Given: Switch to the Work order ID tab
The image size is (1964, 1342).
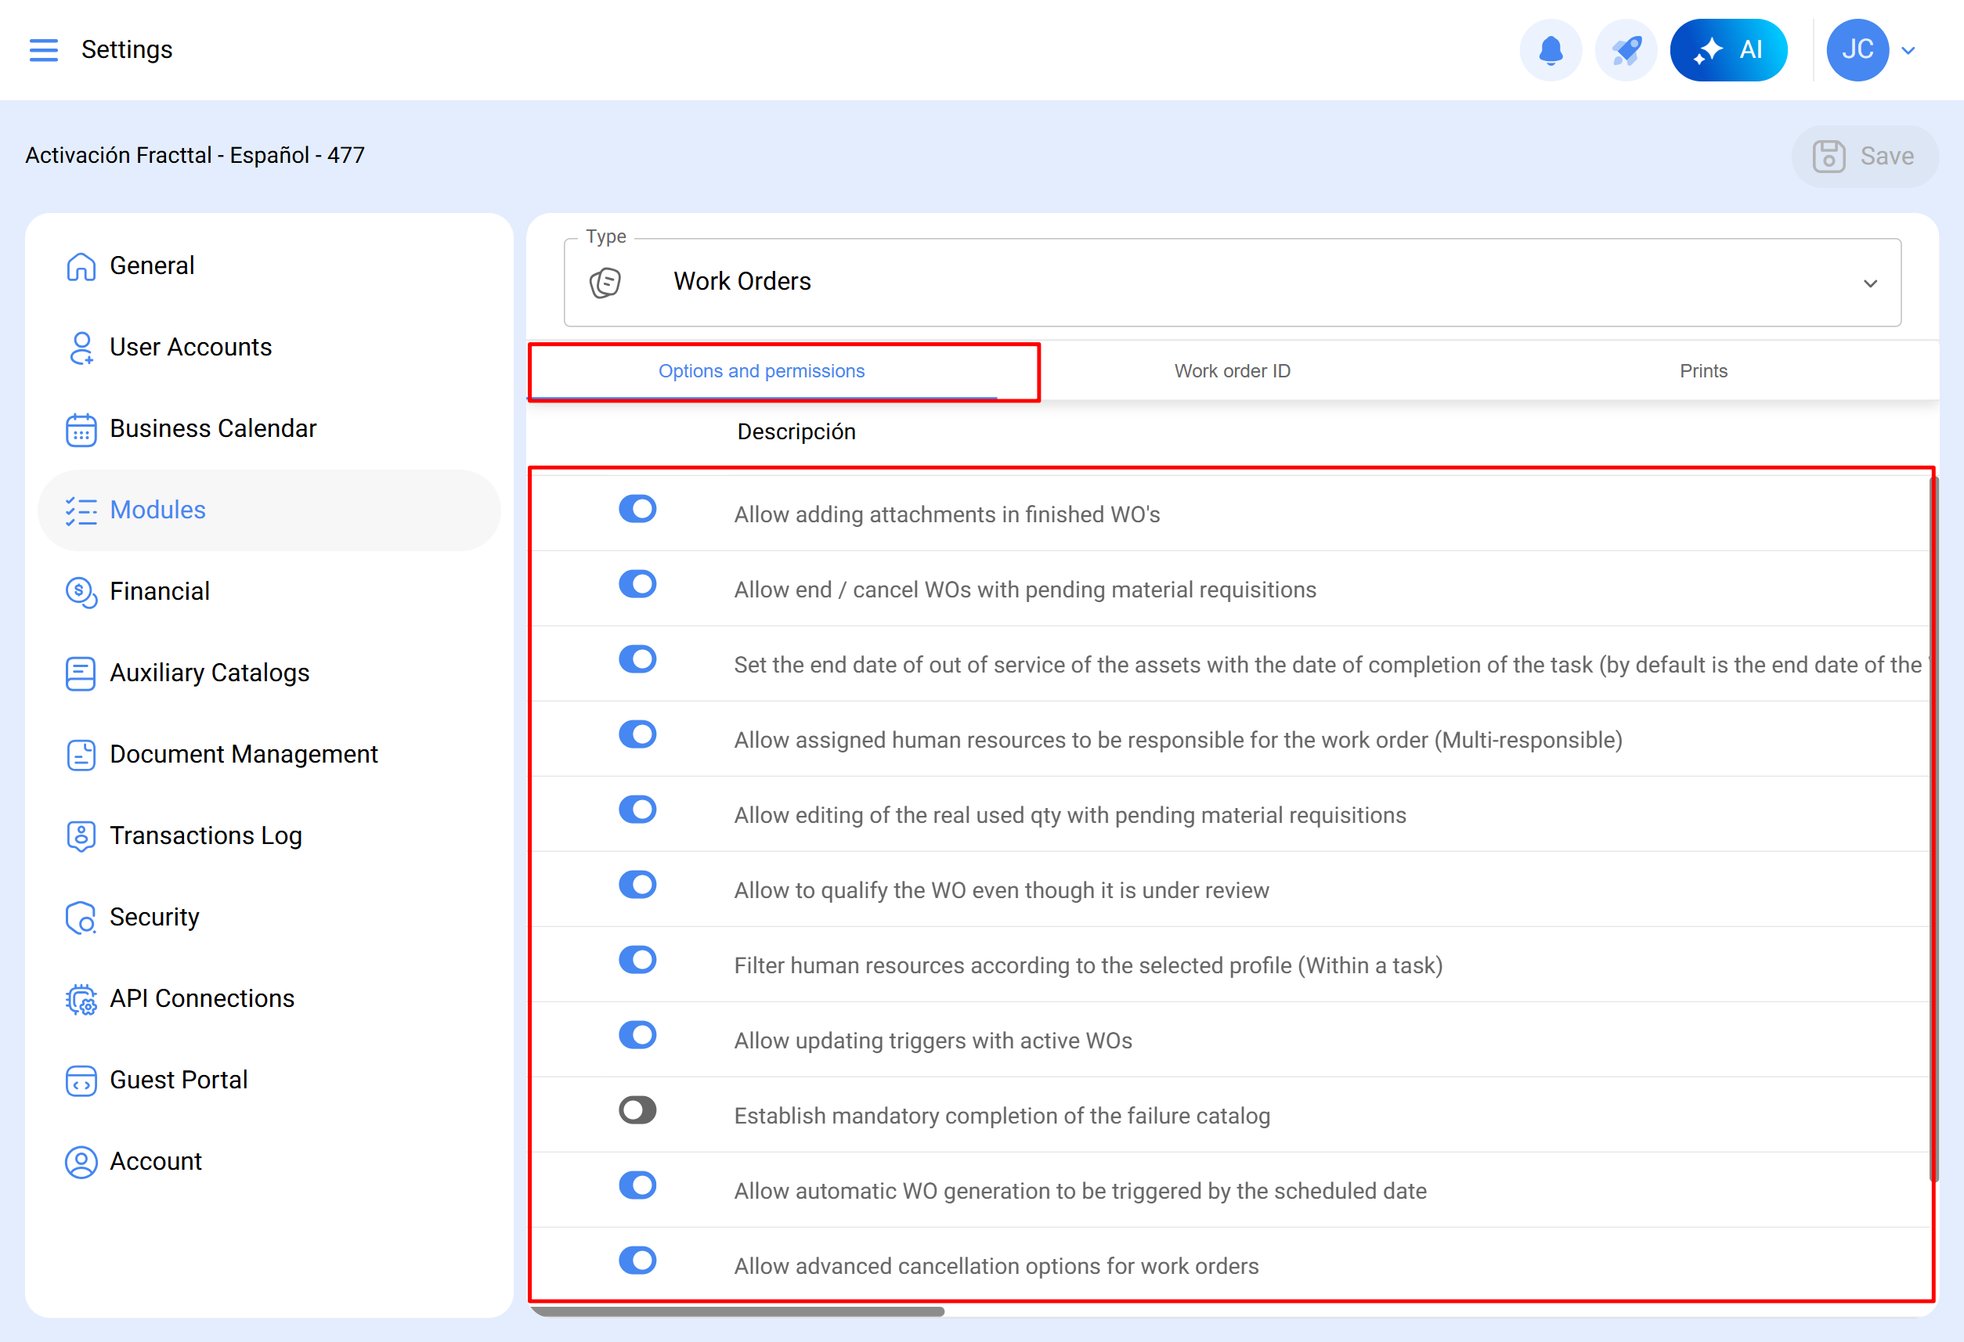Looking at the screenshot, I should [1232, 371].
